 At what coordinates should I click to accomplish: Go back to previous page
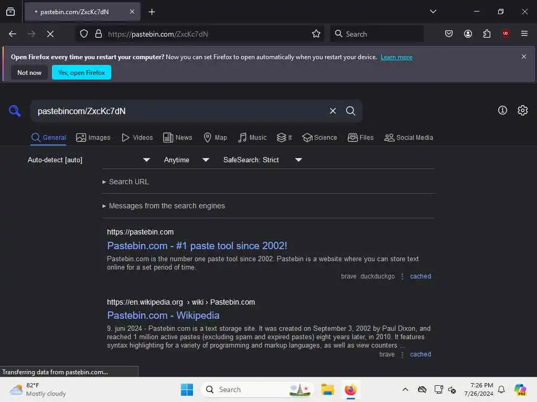pos(13,34)
